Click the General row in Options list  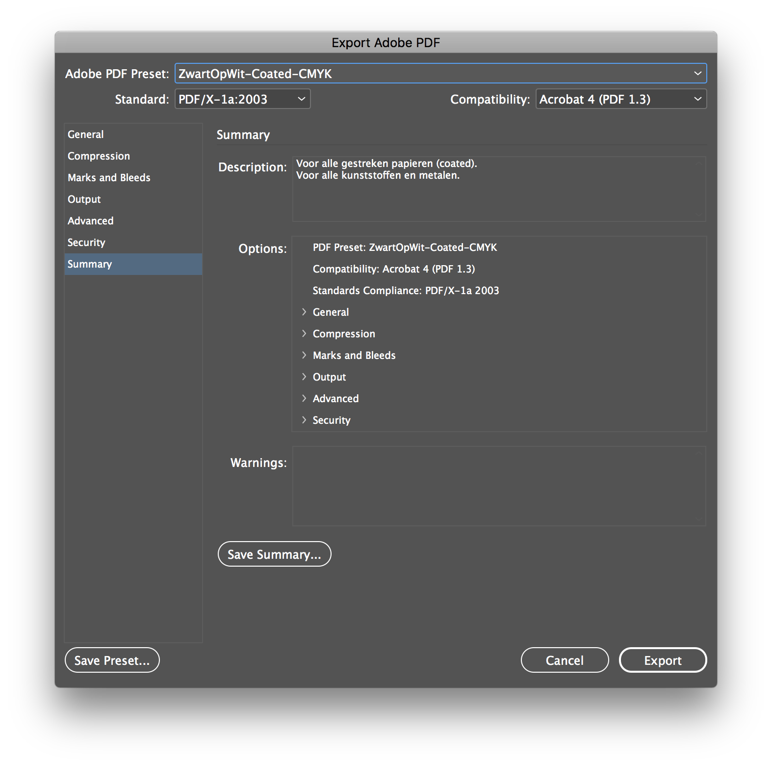(499, 312)
